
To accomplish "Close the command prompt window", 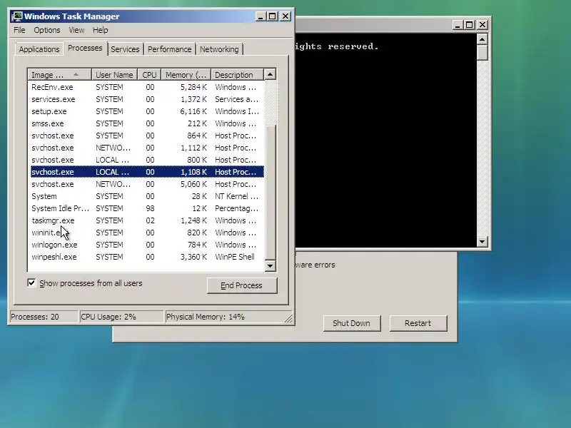I will 482,25.
